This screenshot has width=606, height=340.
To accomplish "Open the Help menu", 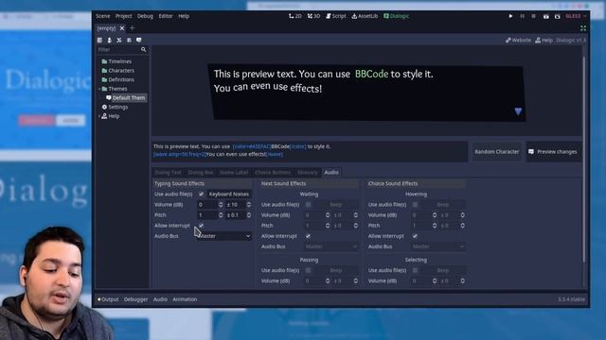I will pos(184,16).
